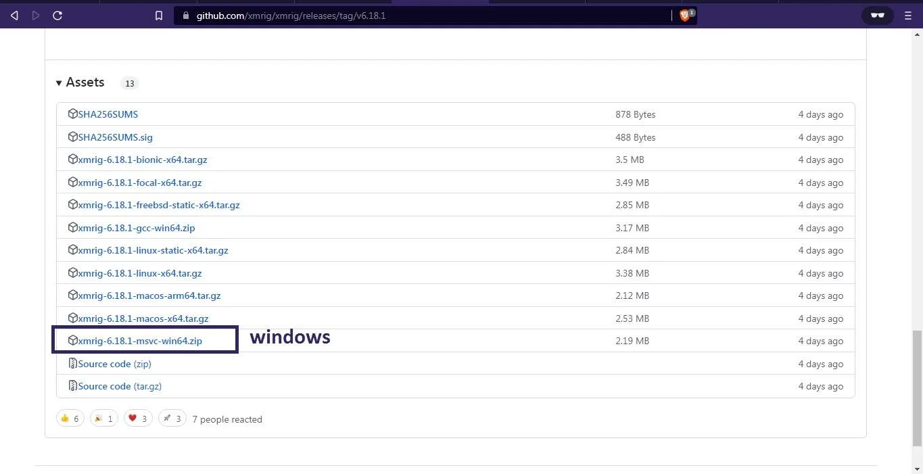Click the 2.19 MB size value

coord(632,341)
